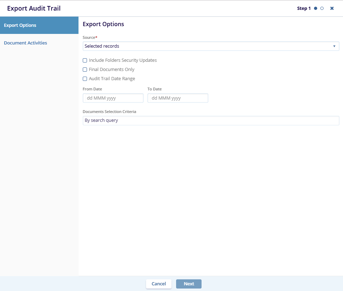The image size is (343, 291).
Task: Open the Source dropdown arrow
Action: 334,46
